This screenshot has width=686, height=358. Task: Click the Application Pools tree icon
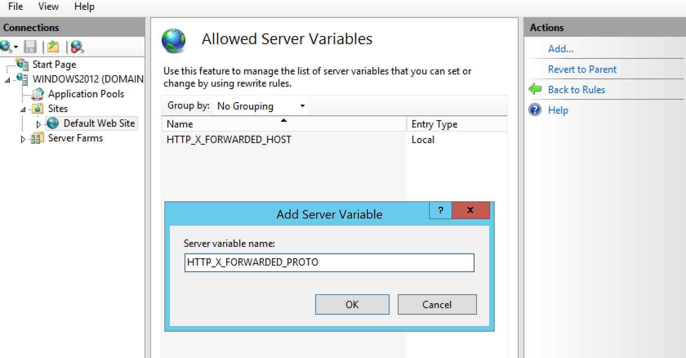click(38, 94)
